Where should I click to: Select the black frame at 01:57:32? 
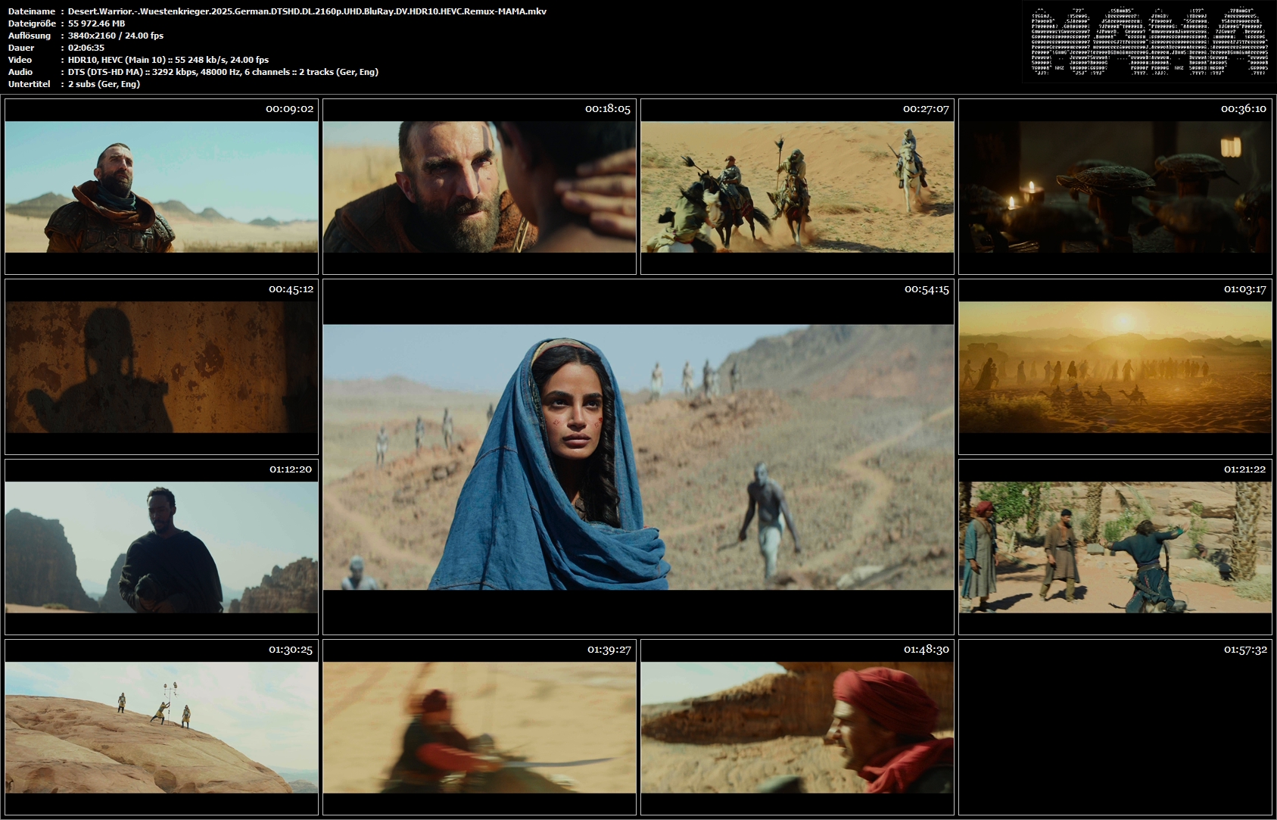1115,727
